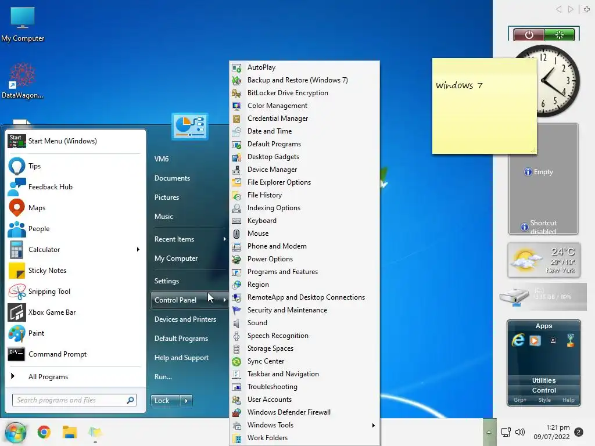
Task: Open the Documents folder link
Action: point(172,178)
